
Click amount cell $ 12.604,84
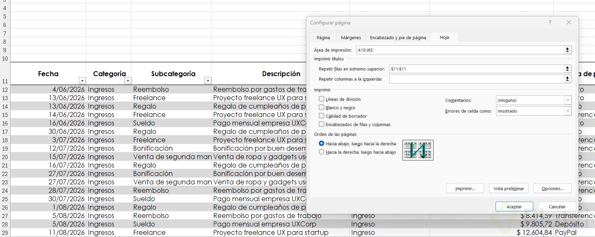point(491,232)
